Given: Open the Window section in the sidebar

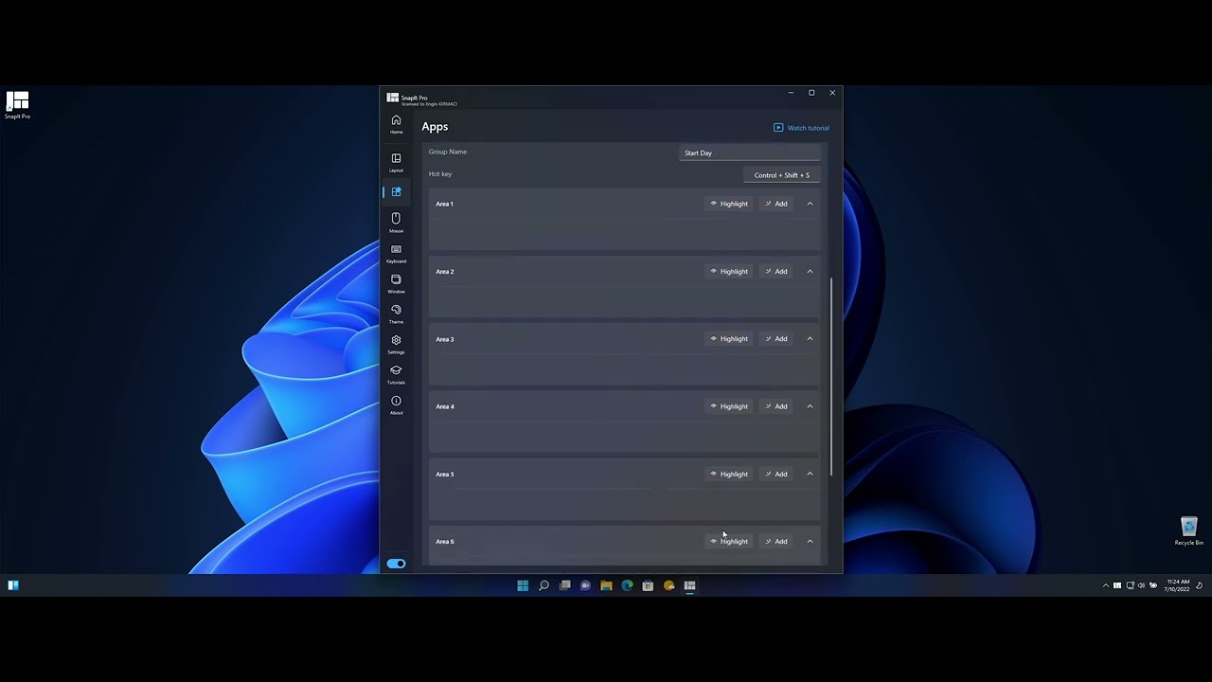Looking at the screenshot, I should (396, 283).
